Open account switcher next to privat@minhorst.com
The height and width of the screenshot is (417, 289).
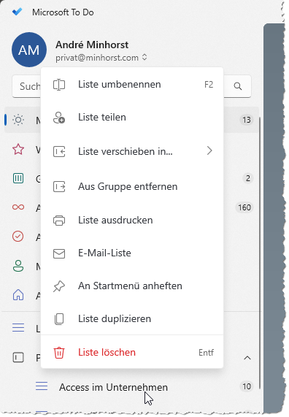pyautogui.click(x=144, y=57)
